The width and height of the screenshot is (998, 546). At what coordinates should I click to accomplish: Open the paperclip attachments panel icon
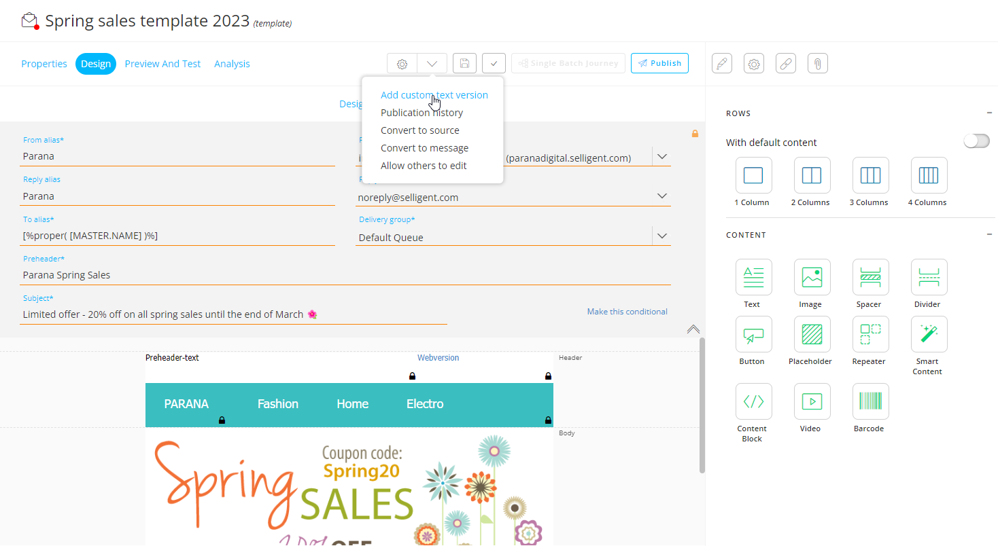pyautogui.click(x=817, y=64)
